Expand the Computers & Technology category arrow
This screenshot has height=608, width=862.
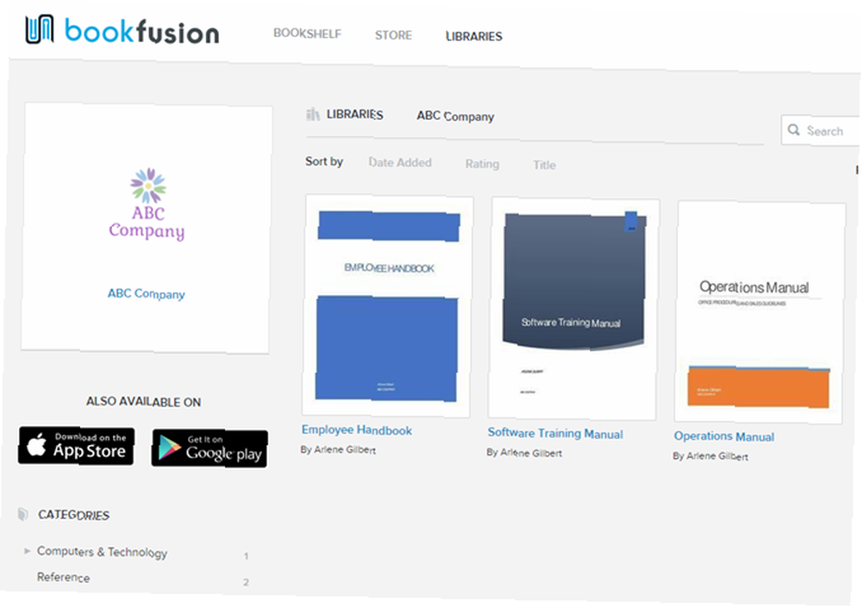point(27,551)
